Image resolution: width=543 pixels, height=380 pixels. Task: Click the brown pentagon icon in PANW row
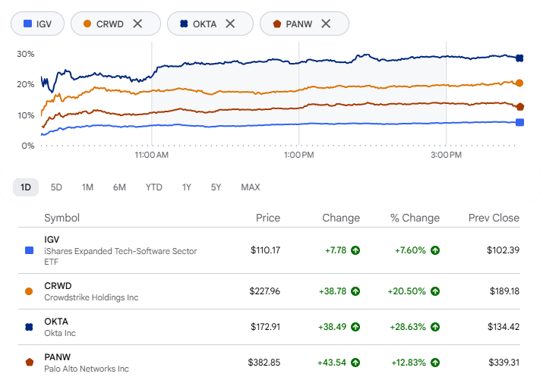(30, 363)
